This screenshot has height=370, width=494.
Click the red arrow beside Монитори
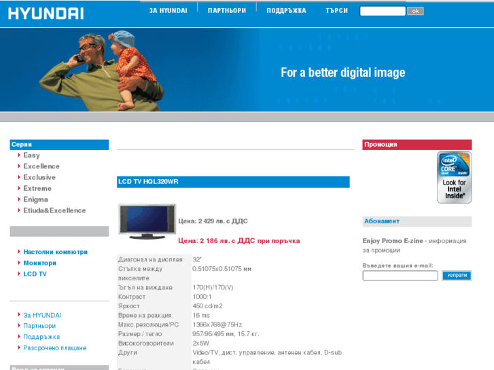coord(19,263)
